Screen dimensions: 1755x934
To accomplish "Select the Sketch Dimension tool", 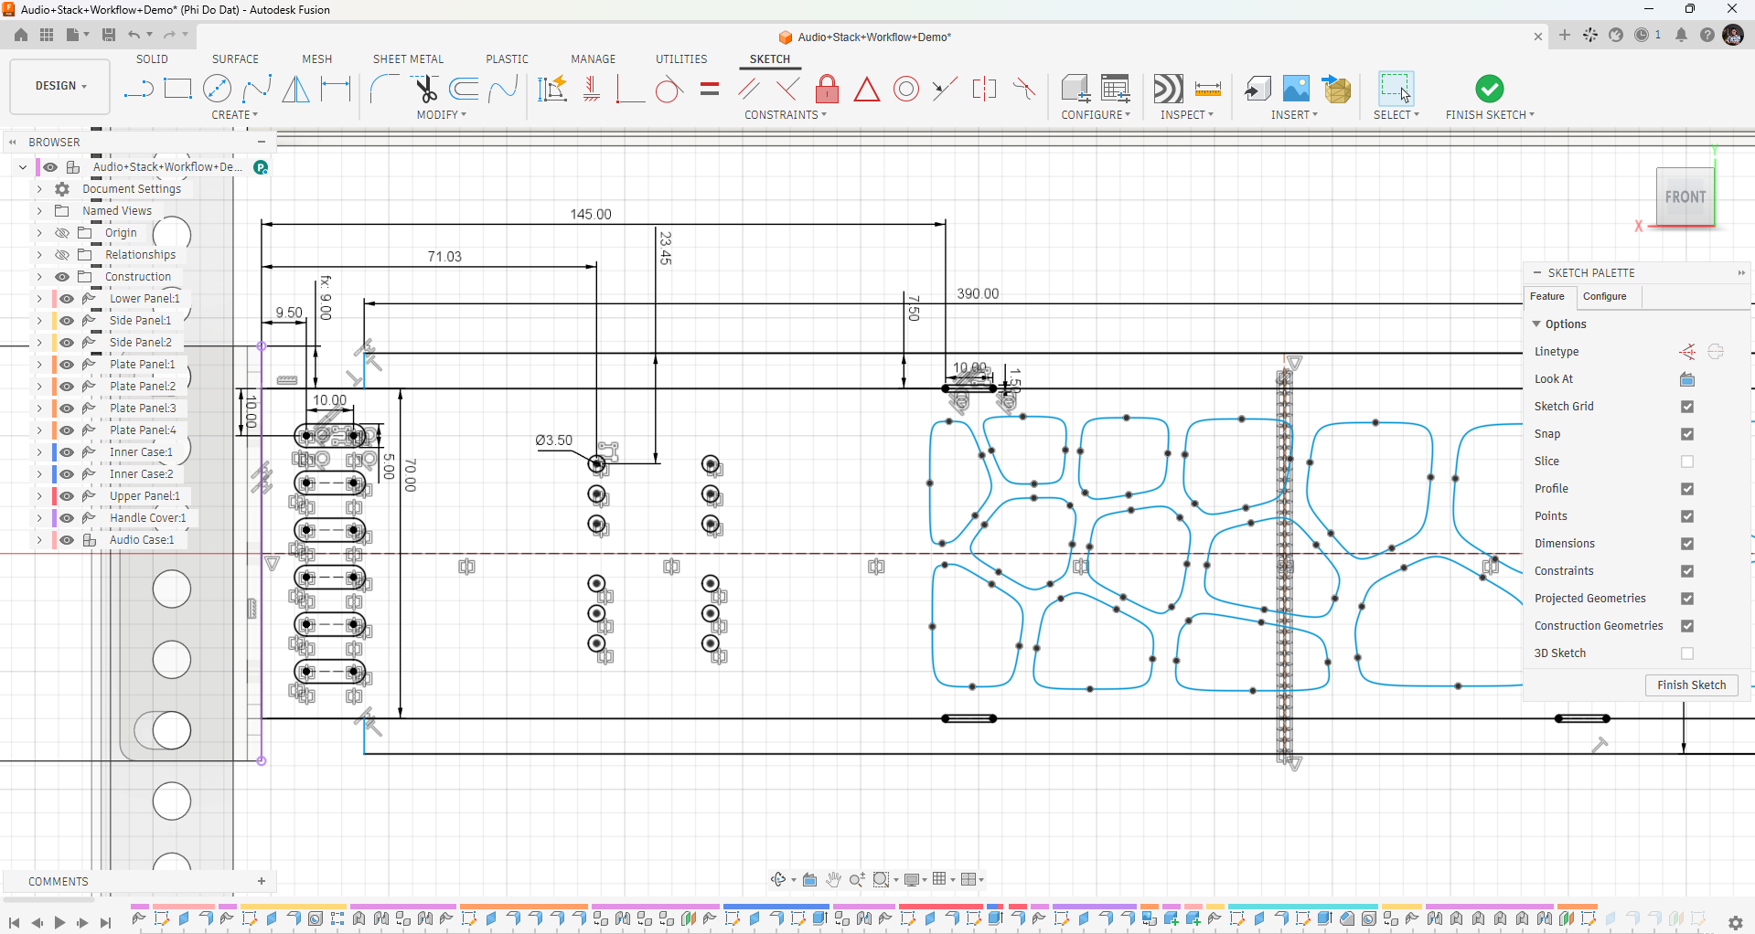I will click(336, 89).
